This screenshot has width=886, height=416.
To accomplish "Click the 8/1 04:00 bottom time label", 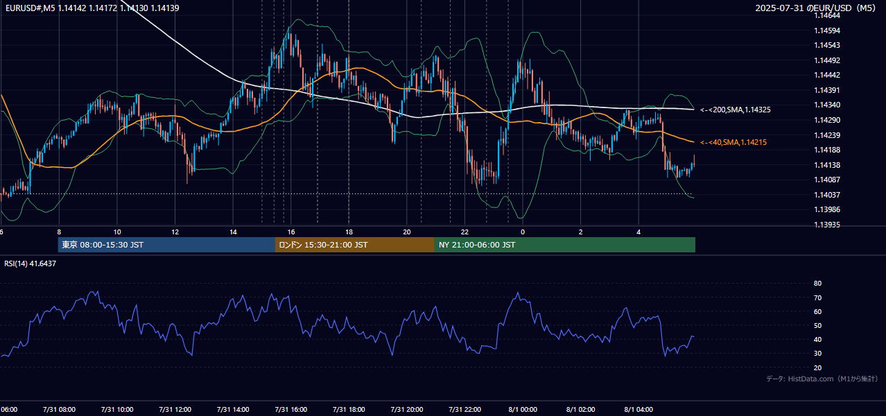I will (x=639, y=410).
